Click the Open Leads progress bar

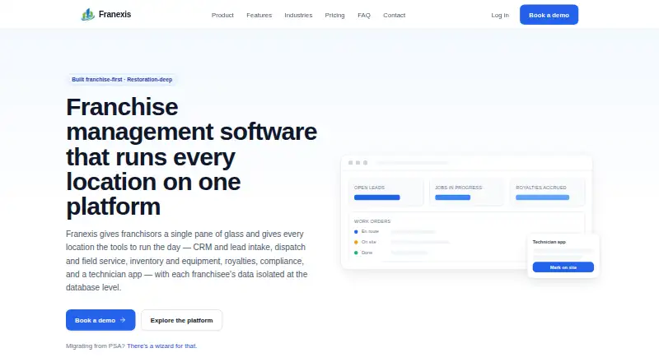click(377, 197)
